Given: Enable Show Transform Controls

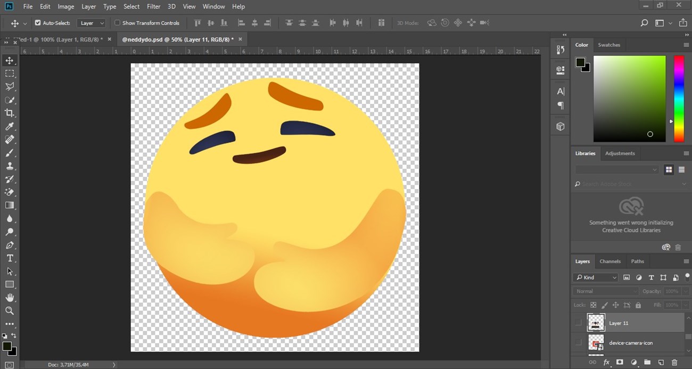Looking at the screenshot, I should coord(118,23).
